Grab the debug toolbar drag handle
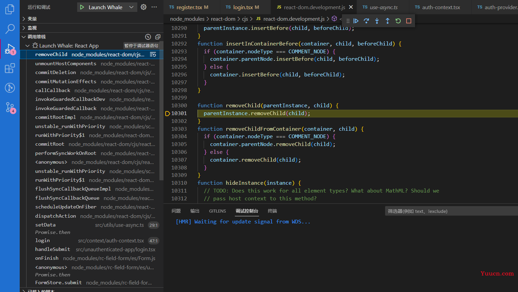The image size is (518, 292). (x=348, y=21)
